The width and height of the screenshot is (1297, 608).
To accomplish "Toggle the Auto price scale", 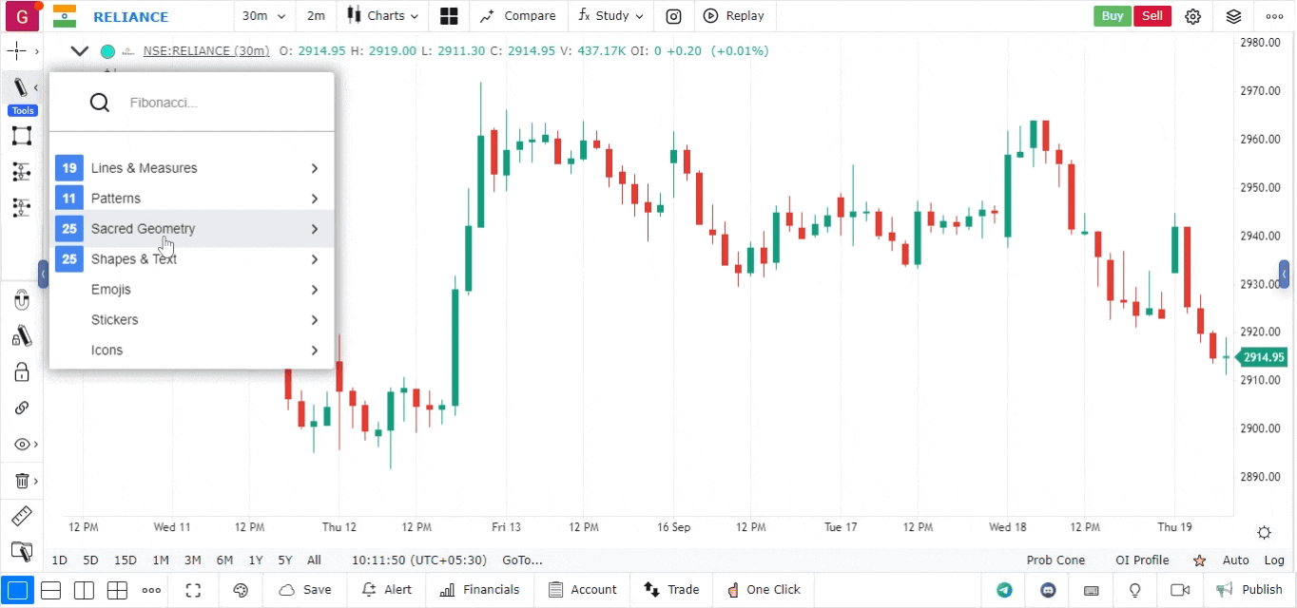I will click(x=1236, y=560).
